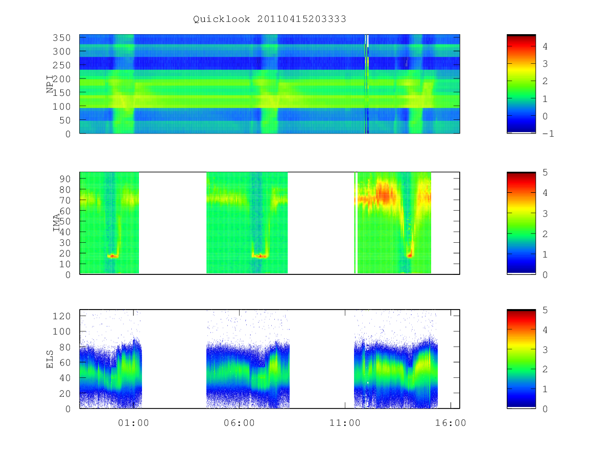This screenshot has width=613, height=459.
Task: Click the third IMA data segment
Action: 393,223
